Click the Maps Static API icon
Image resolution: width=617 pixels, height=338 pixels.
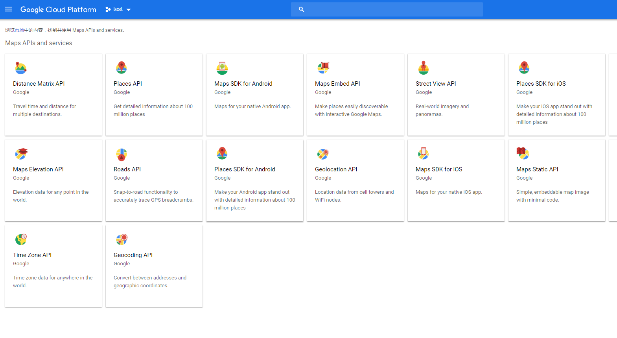coord(523,153)
